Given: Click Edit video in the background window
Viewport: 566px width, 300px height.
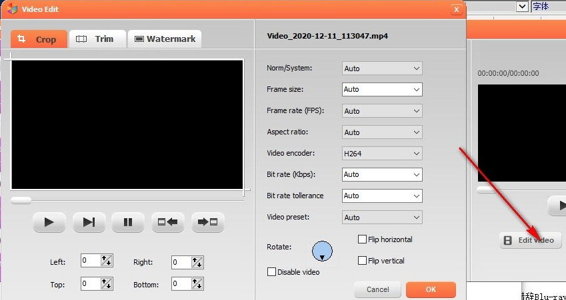Looking at the screenshot, I should 531,240.
